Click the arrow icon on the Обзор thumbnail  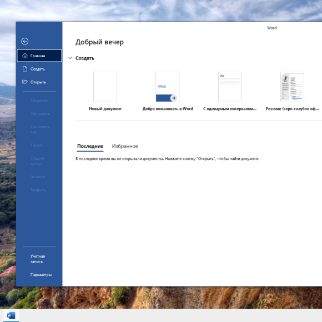pos(174,98)
